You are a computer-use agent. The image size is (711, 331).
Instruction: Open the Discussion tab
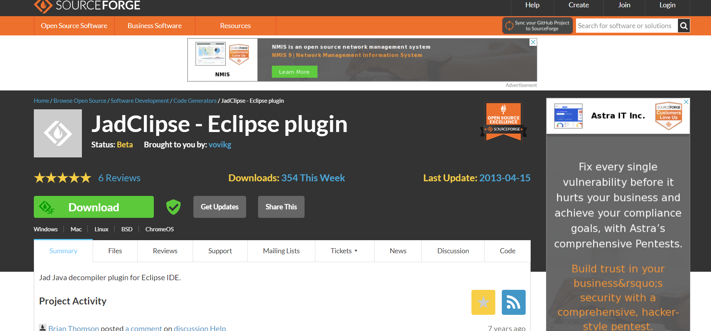point(453,251)
